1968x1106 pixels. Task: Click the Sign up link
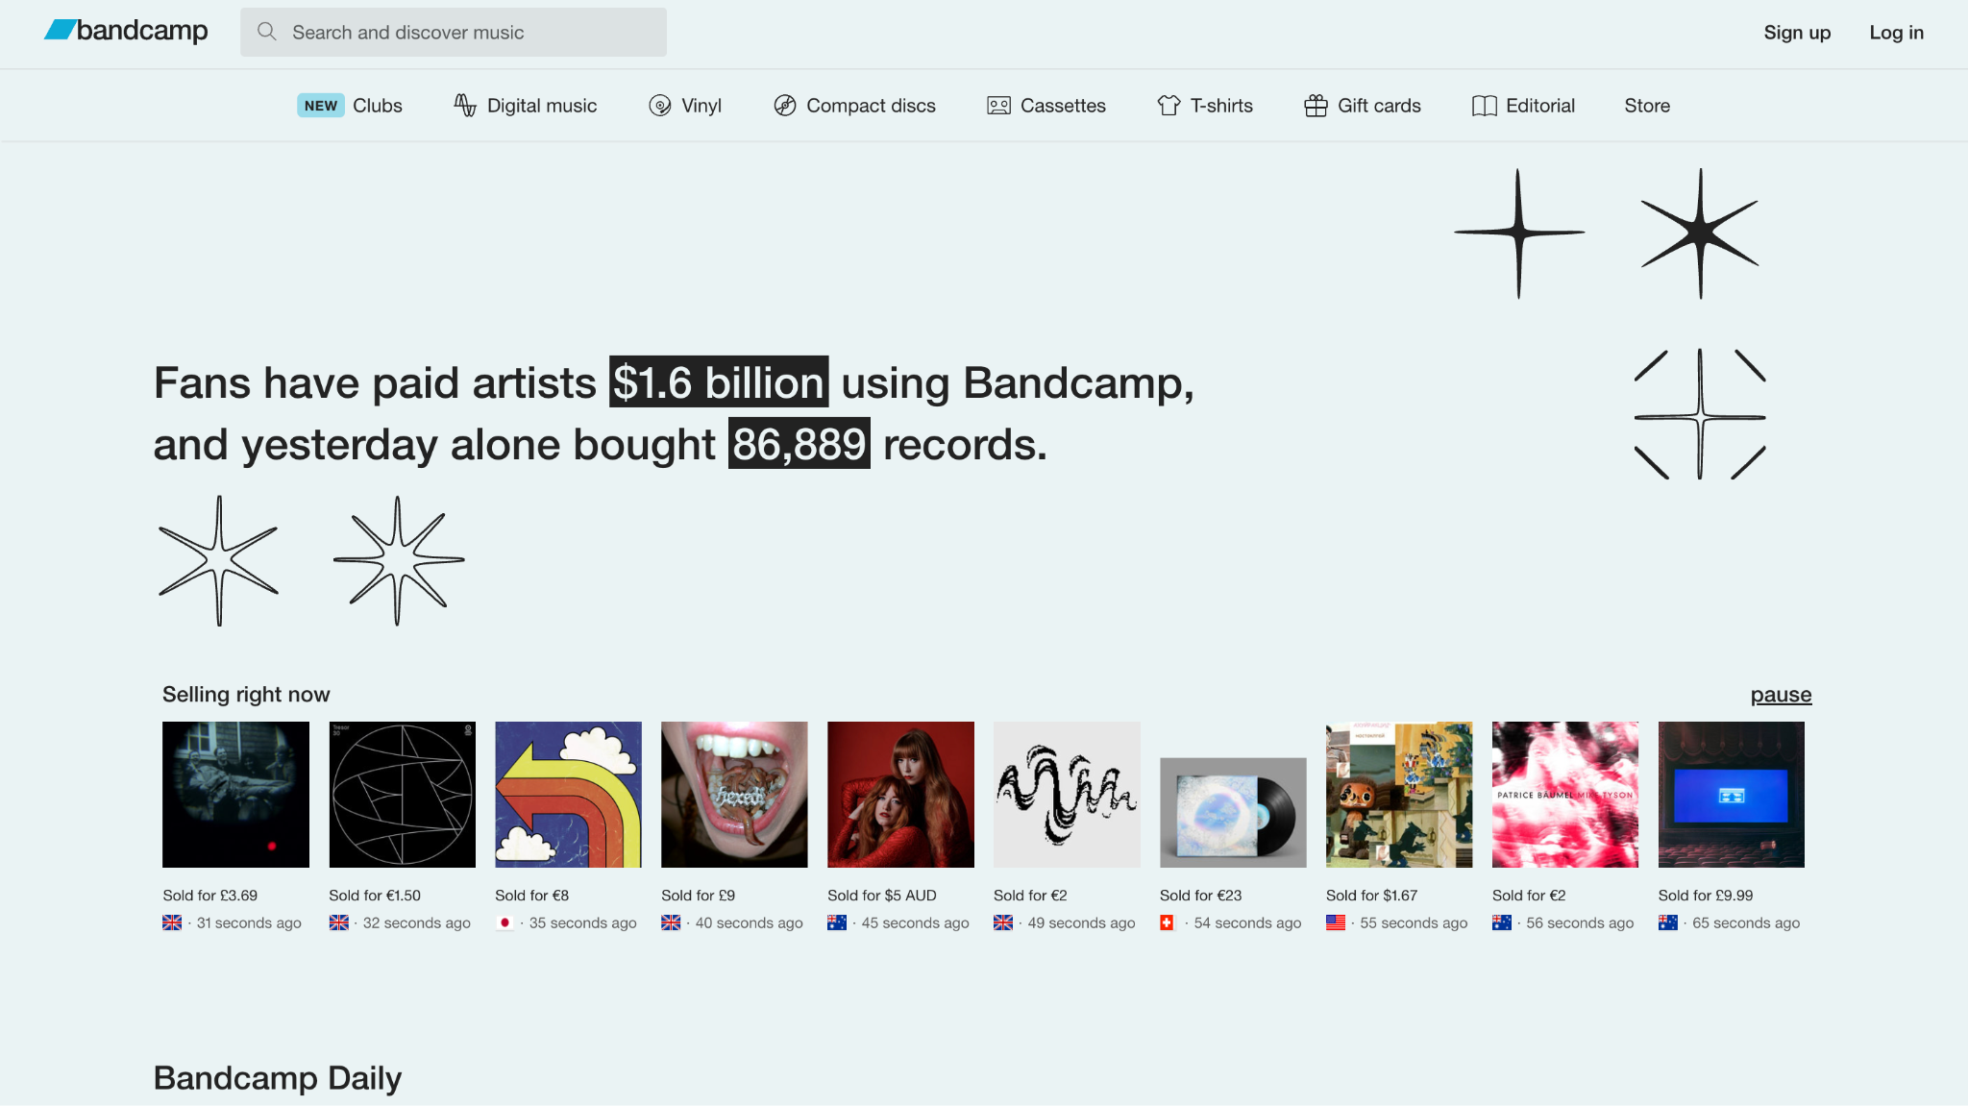(1796, 32)
